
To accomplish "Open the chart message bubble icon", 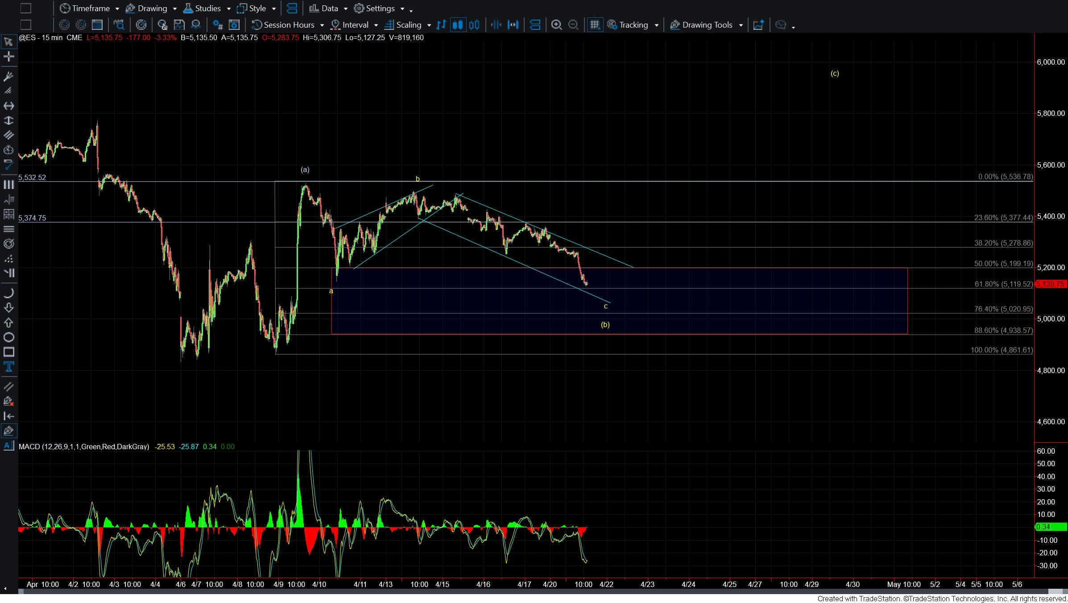I will (781, 25).
